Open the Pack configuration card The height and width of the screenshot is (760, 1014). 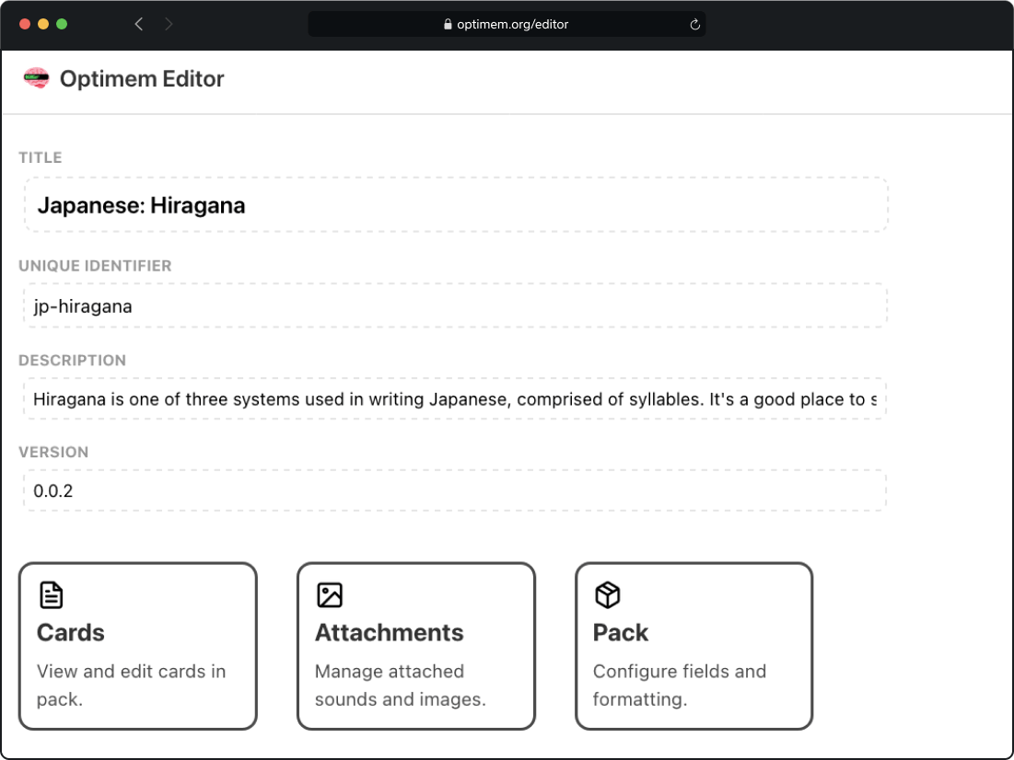pos(693,646)
